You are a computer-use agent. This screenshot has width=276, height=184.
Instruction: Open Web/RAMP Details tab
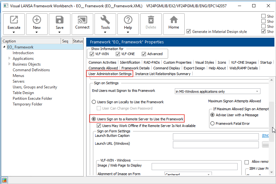[x=244, y=68]
